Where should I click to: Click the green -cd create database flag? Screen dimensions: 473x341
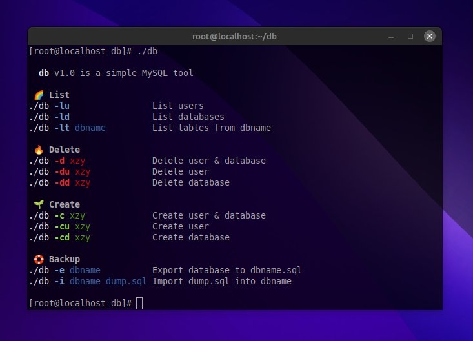pos(62,237)
